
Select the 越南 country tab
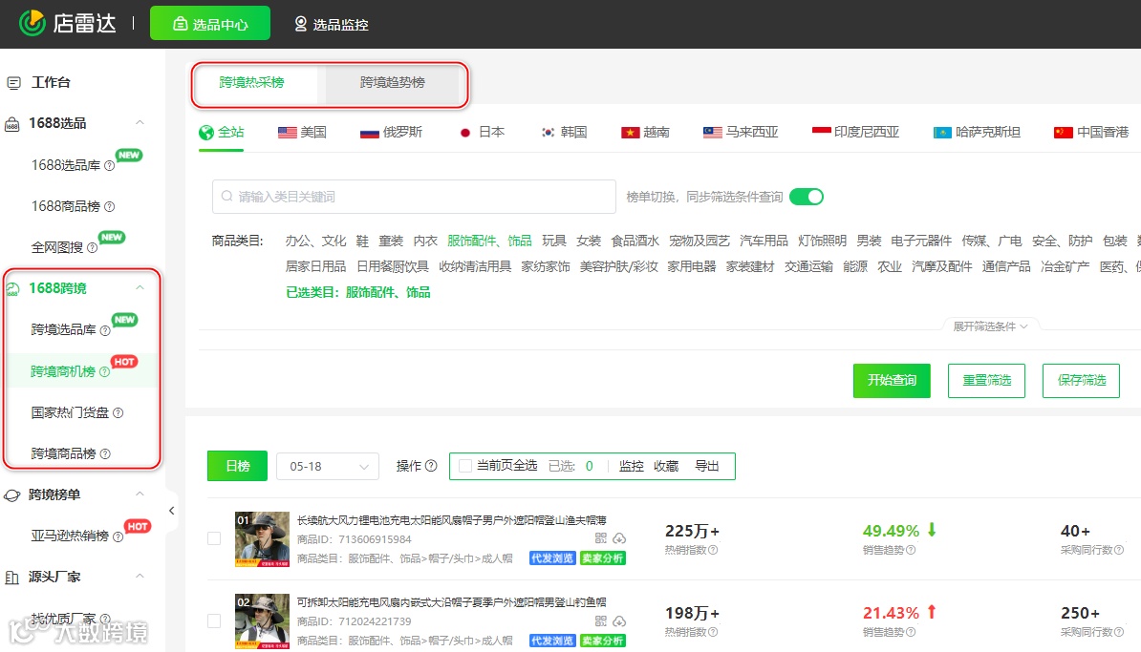645,133
